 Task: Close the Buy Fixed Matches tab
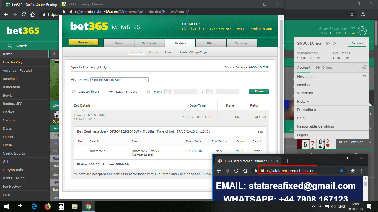point(277,161)
